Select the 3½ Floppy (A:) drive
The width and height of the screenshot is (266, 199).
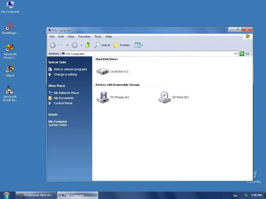[x=113, y=97]
